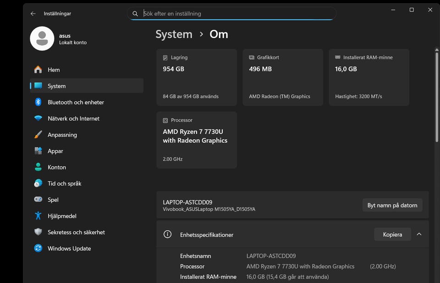440x283 pixels.
Task: Click the search magnifier icon
Action: point(135,14)
